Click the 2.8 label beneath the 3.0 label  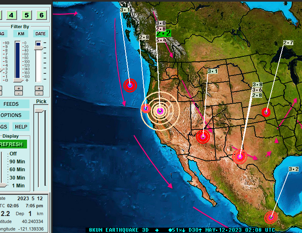click(161, 29)
